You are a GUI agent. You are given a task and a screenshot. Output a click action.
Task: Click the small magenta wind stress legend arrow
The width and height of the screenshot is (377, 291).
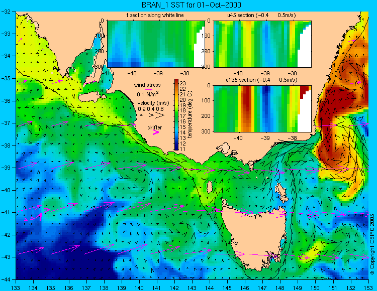tap(149, 89)
